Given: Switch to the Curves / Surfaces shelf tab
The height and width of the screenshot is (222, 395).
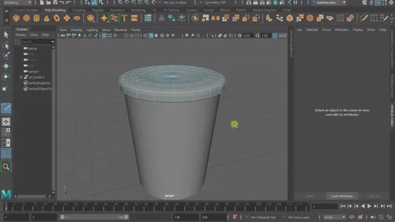Looking at the screenshot, I should click(26, 10).
